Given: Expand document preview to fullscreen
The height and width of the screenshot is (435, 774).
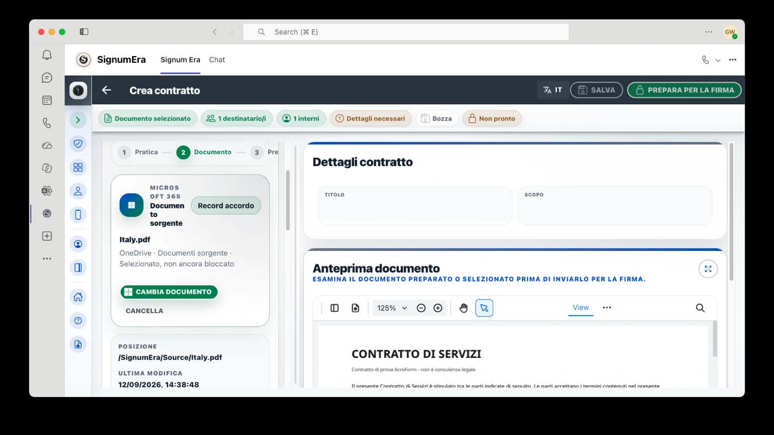Looking at the screenshot, I should coord(708,269).
